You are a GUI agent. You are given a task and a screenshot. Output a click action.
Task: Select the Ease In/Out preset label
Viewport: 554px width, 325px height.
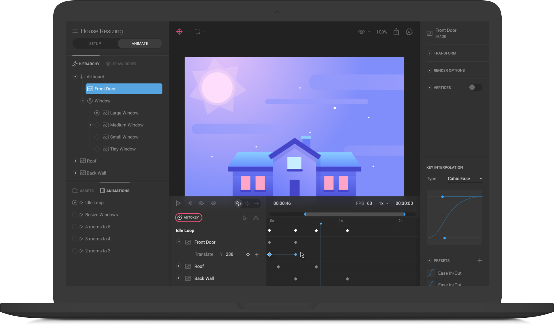450,273
